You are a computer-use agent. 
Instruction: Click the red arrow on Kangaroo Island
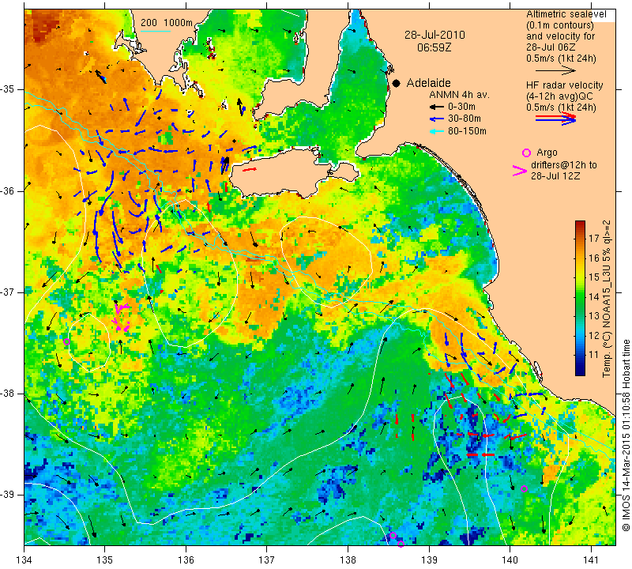[x=250, y=170]
